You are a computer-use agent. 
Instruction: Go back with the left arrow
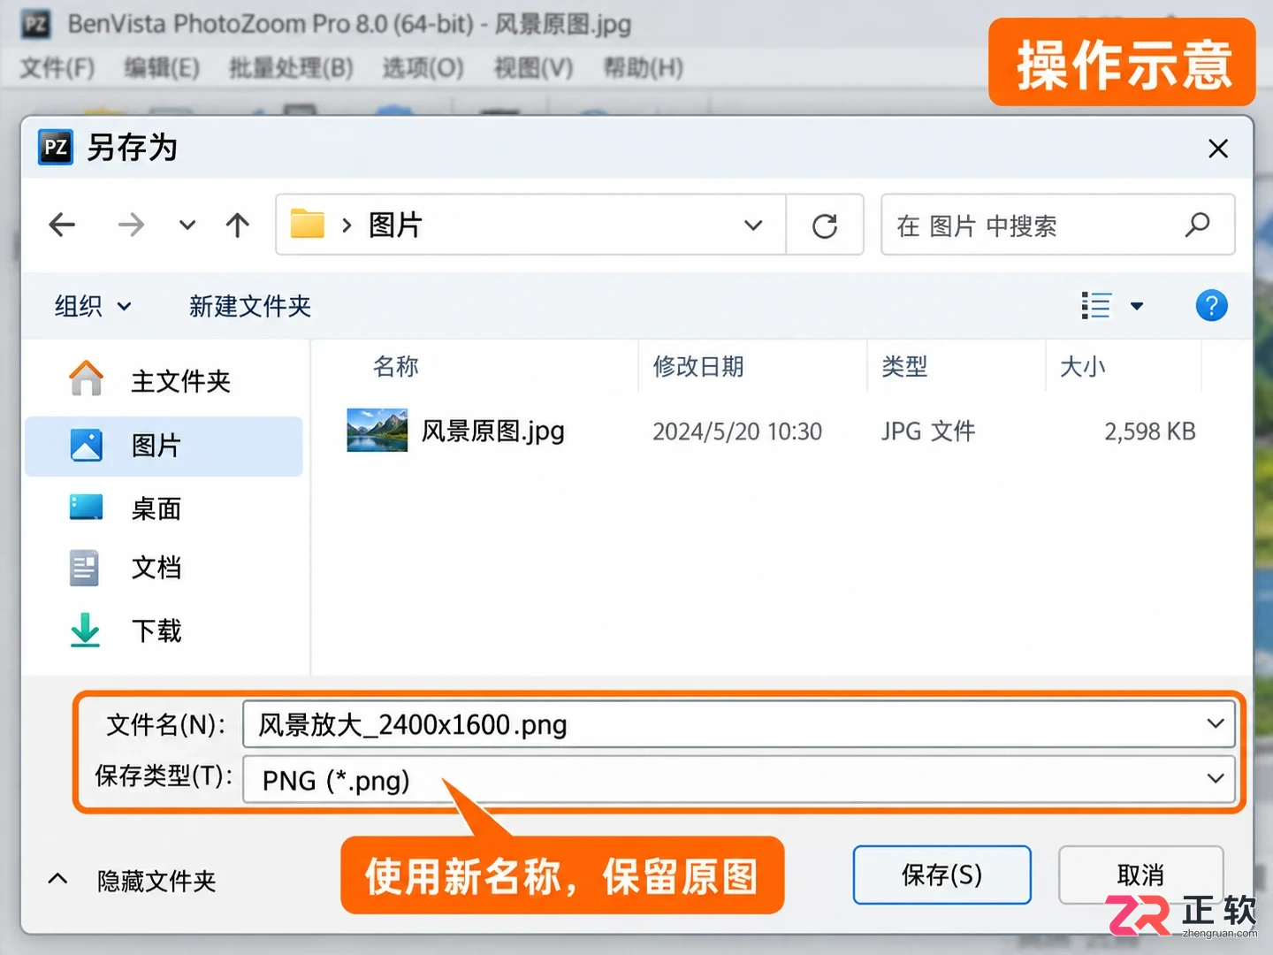[x=62, y=225]
